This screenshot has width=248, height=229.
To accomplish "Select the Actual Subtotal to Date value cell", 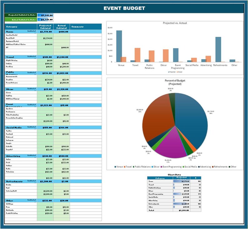I will click(45, 20).
